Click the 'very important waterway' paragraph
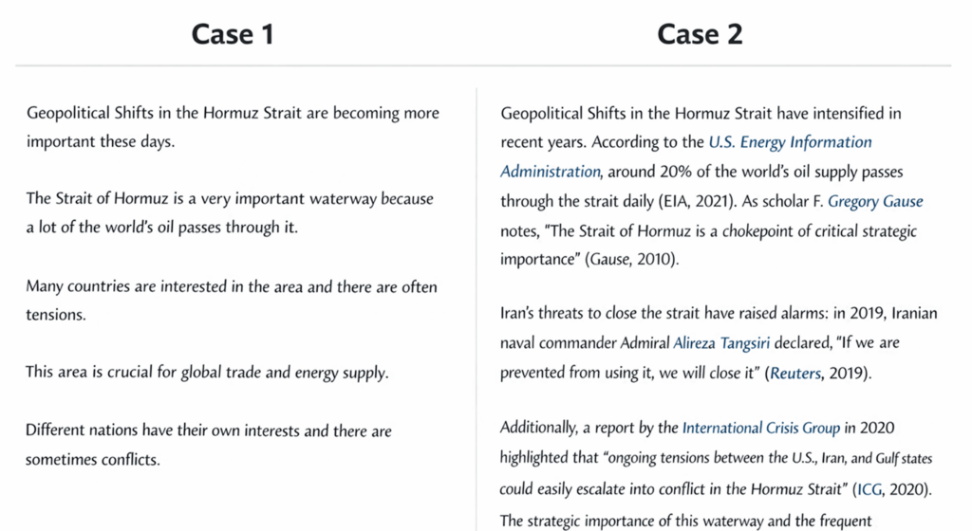Viewport: 972px width, 531px height. point(230,213)
